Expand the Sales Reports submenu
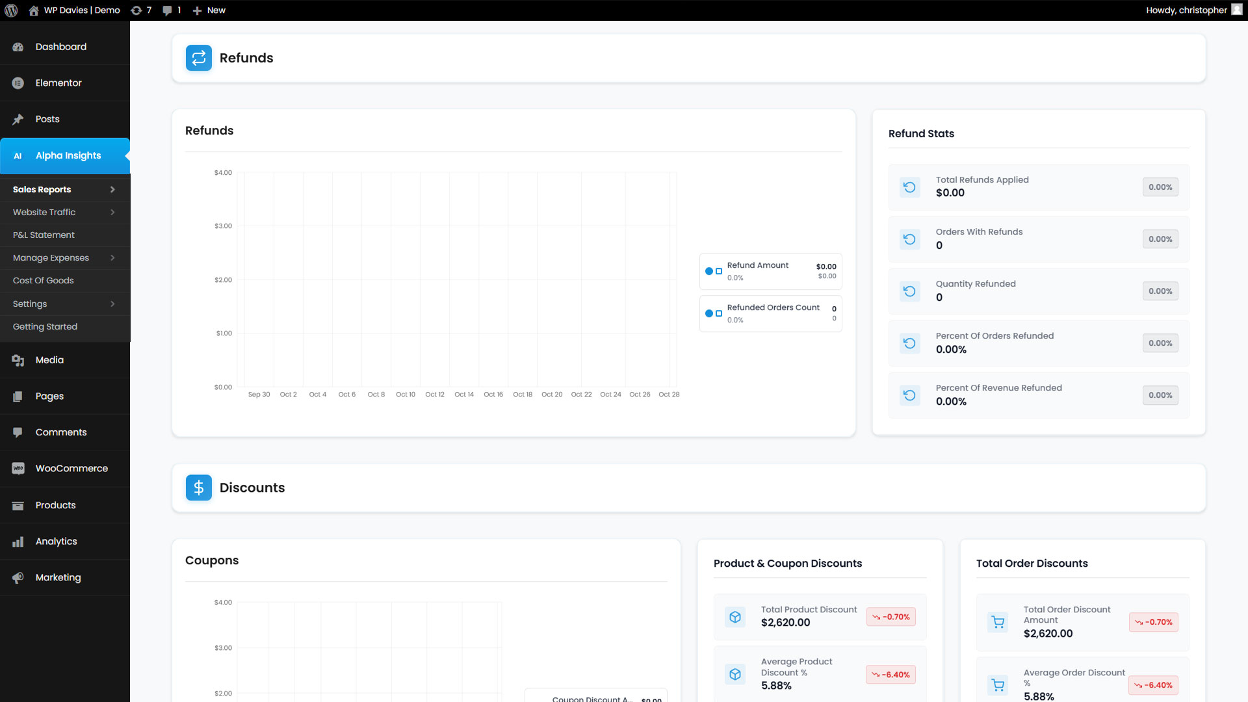 pos(112,190)
